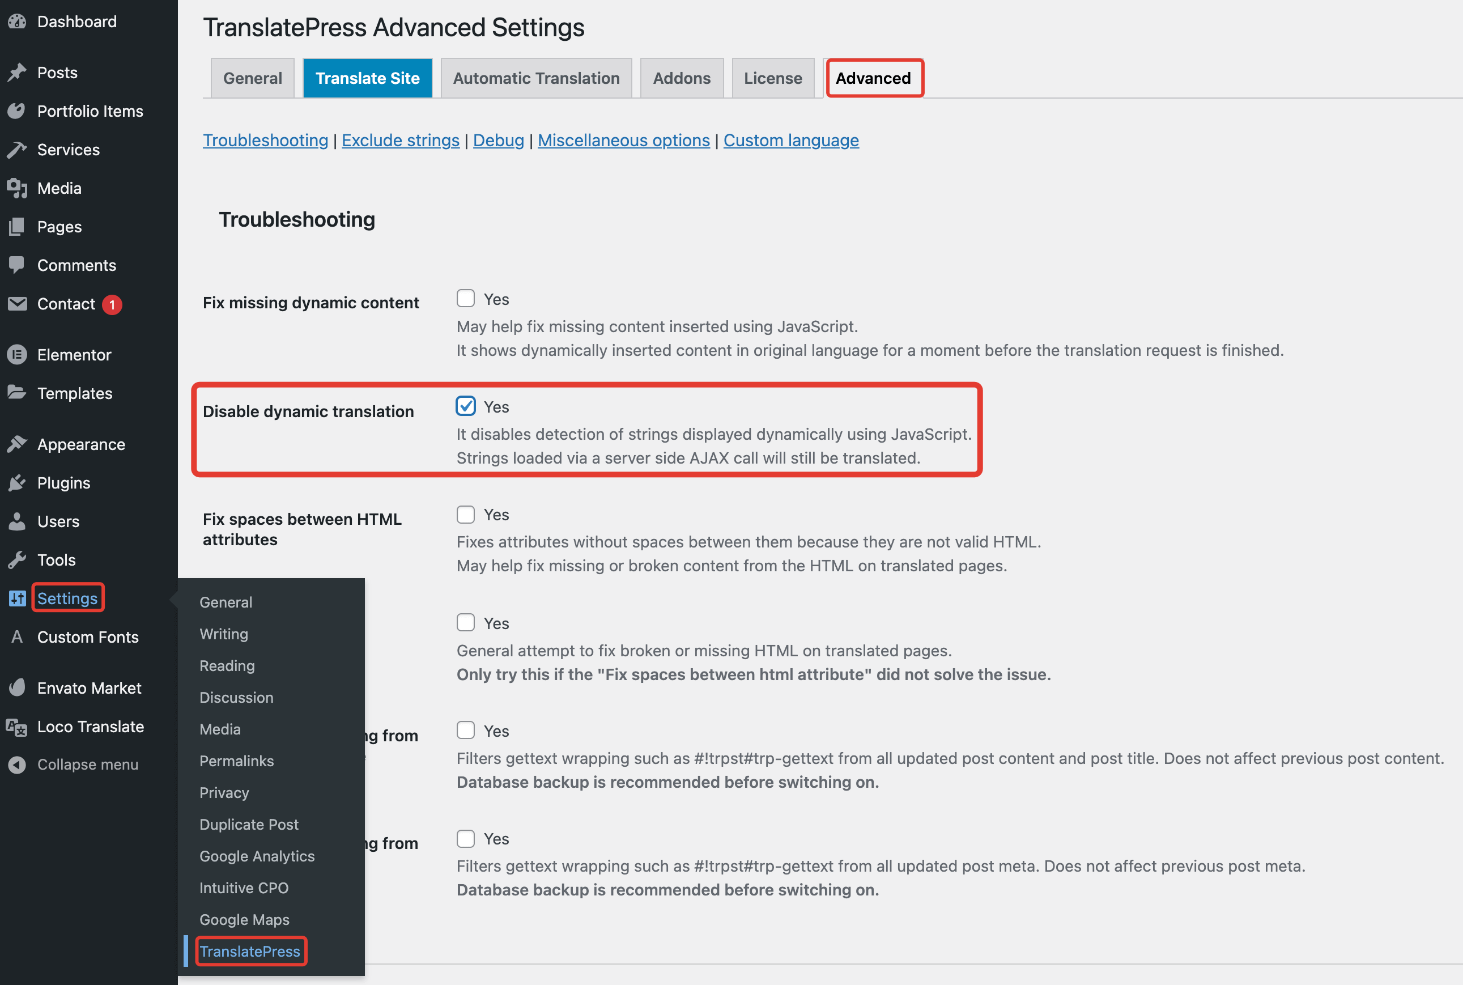The width and height of the screenshot is (1463, 985).
Task: Uncheck Disable dynamic translation checkbox
Action: [x=465, y=406]
